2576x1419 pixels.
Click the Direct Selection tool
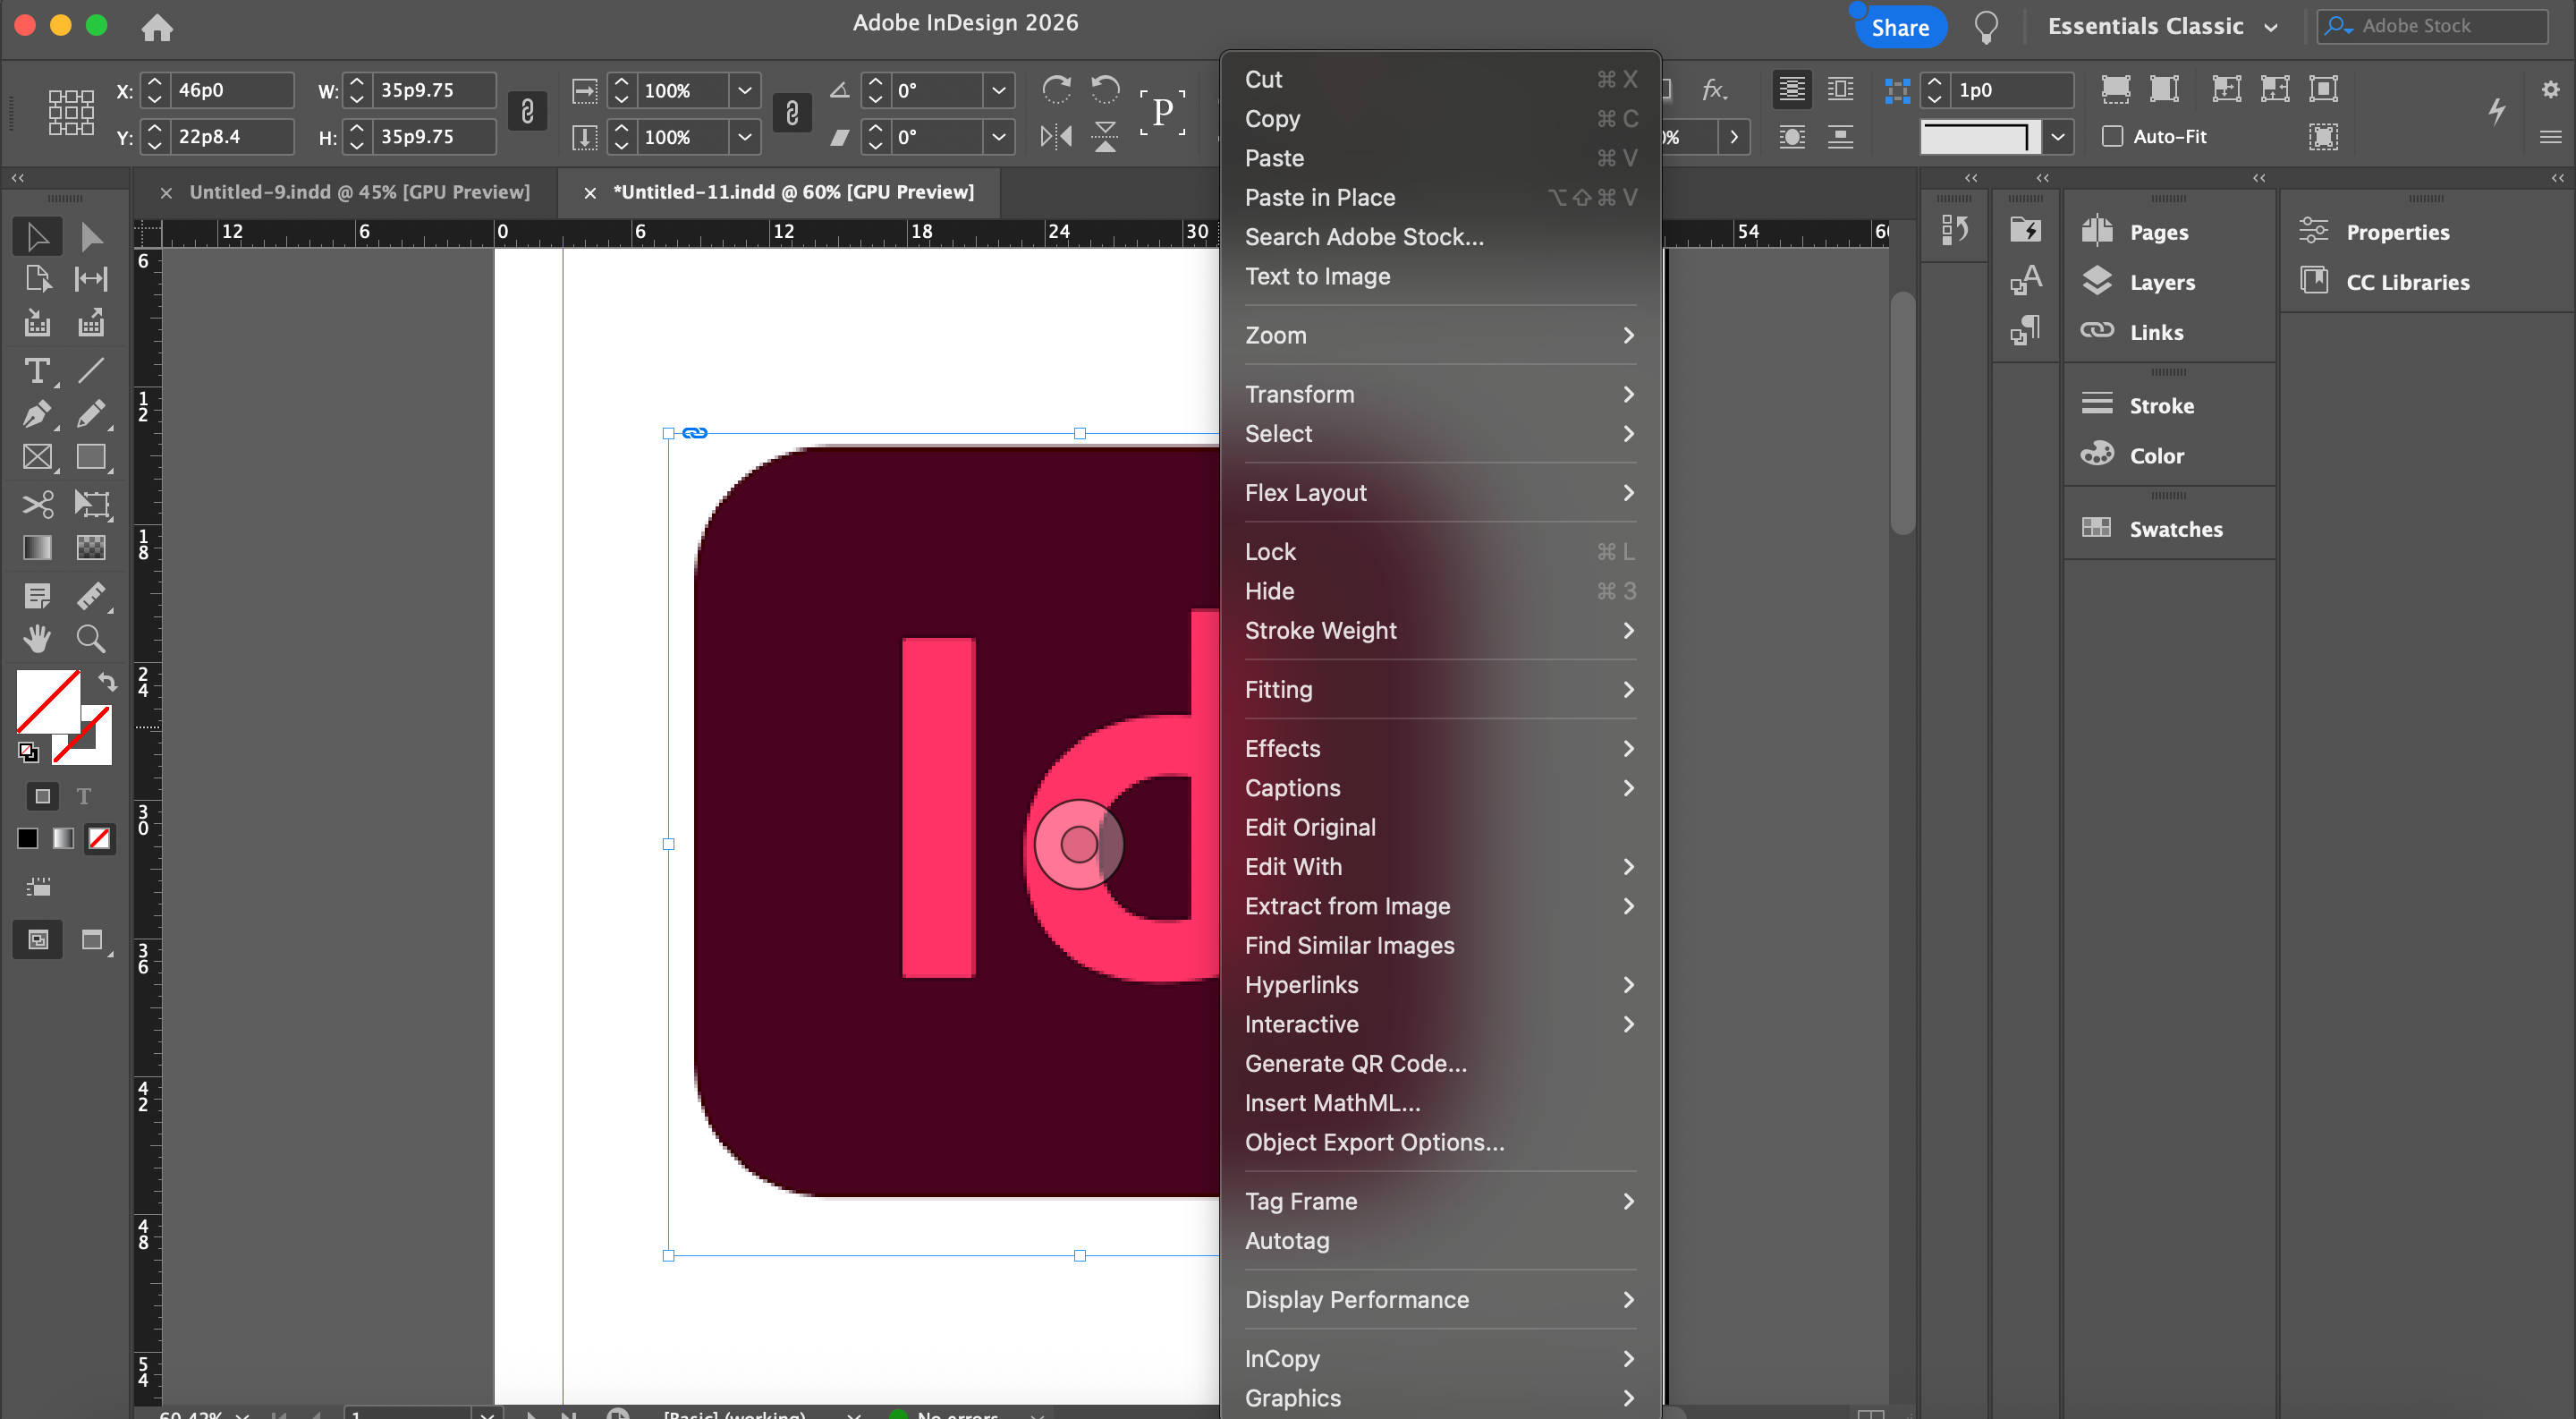[91, 237]
